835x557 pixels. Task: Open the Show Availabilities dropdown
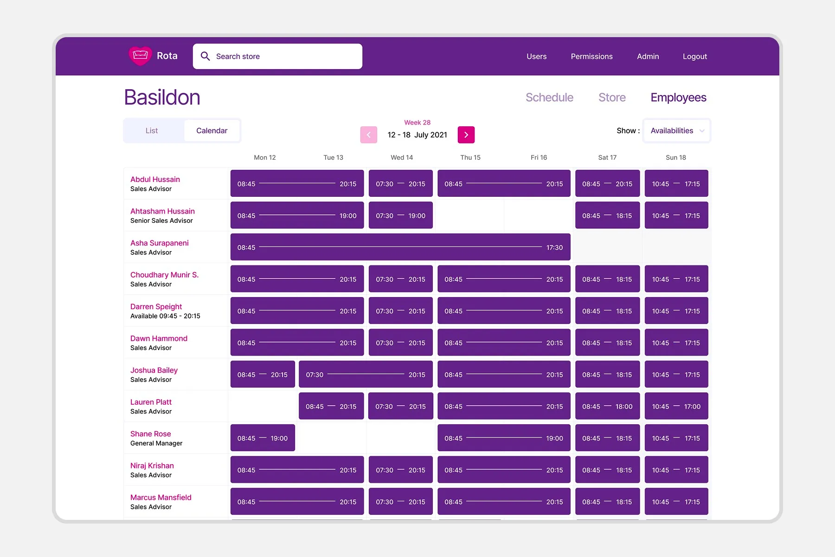click(x=677, y=131)
